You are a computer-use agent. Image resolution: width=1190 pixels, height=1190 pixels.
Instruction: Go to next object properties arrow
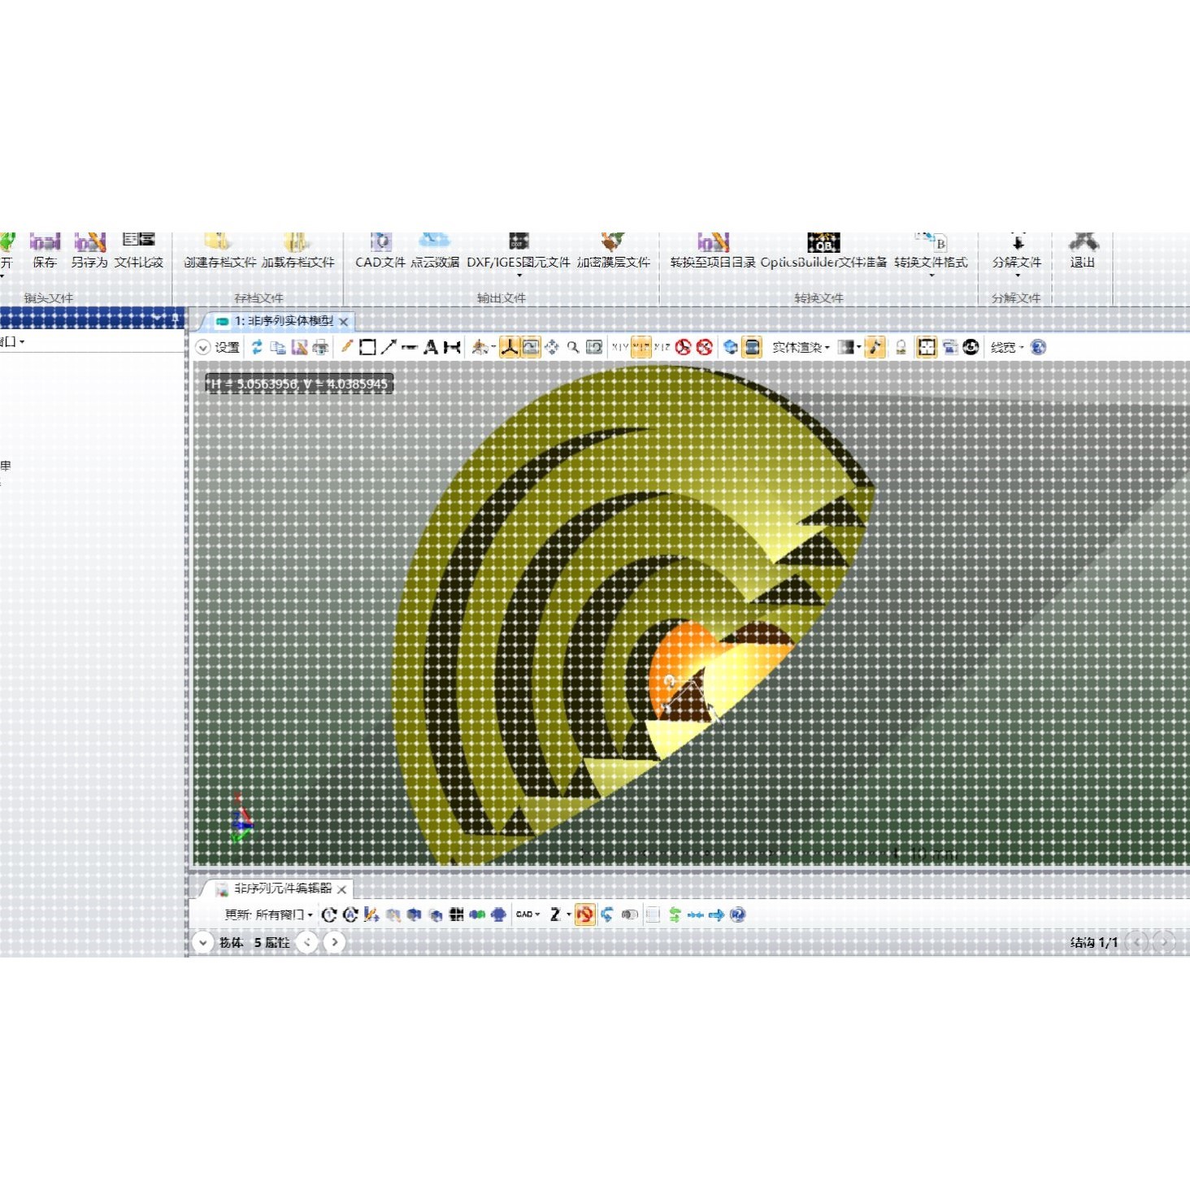334,942
